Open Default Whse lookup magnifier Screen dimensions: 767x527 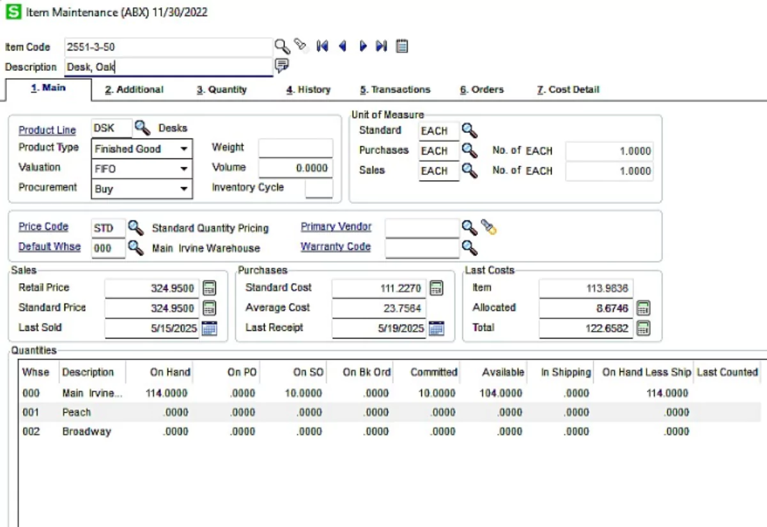tap(136, 247)
